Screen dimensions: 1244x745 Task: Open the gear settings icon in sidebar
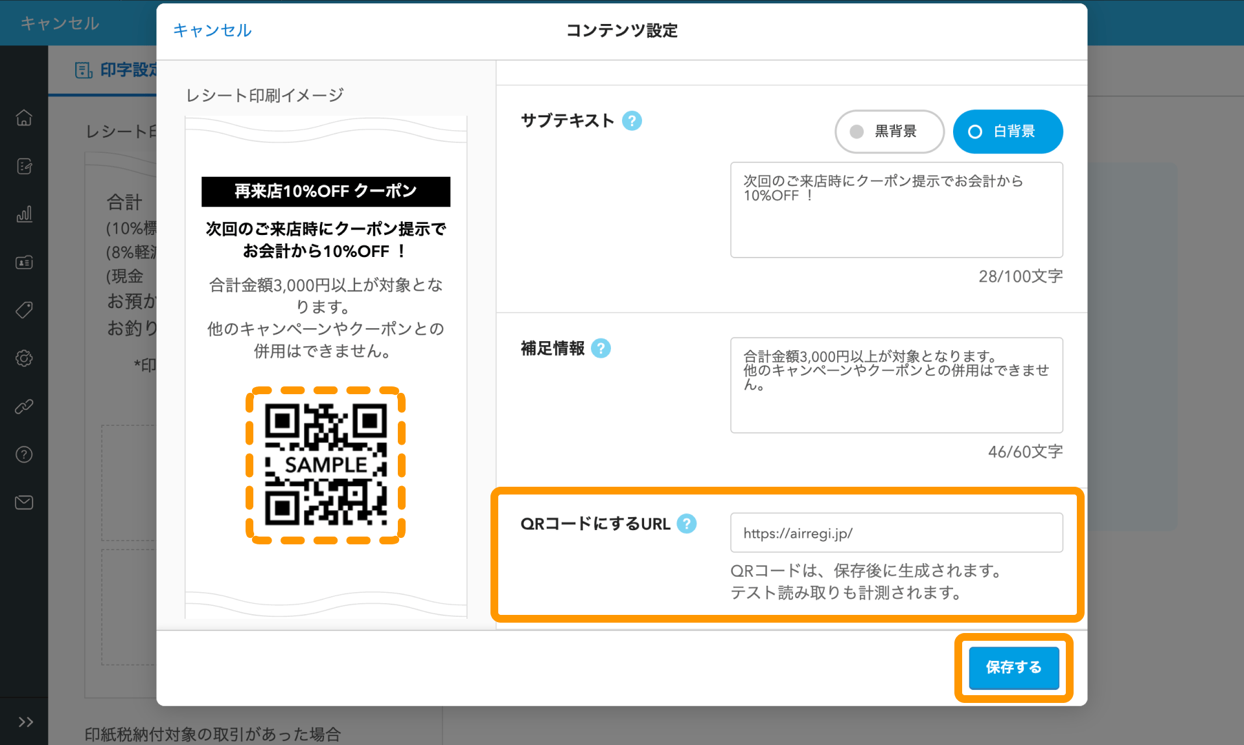pyautogui.click(x=24, y=358)
